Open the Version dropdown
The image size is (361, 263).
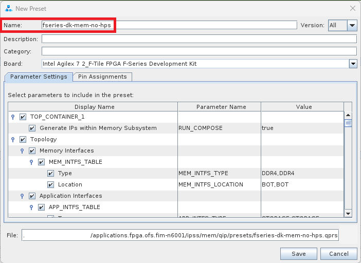pos(352,25)
